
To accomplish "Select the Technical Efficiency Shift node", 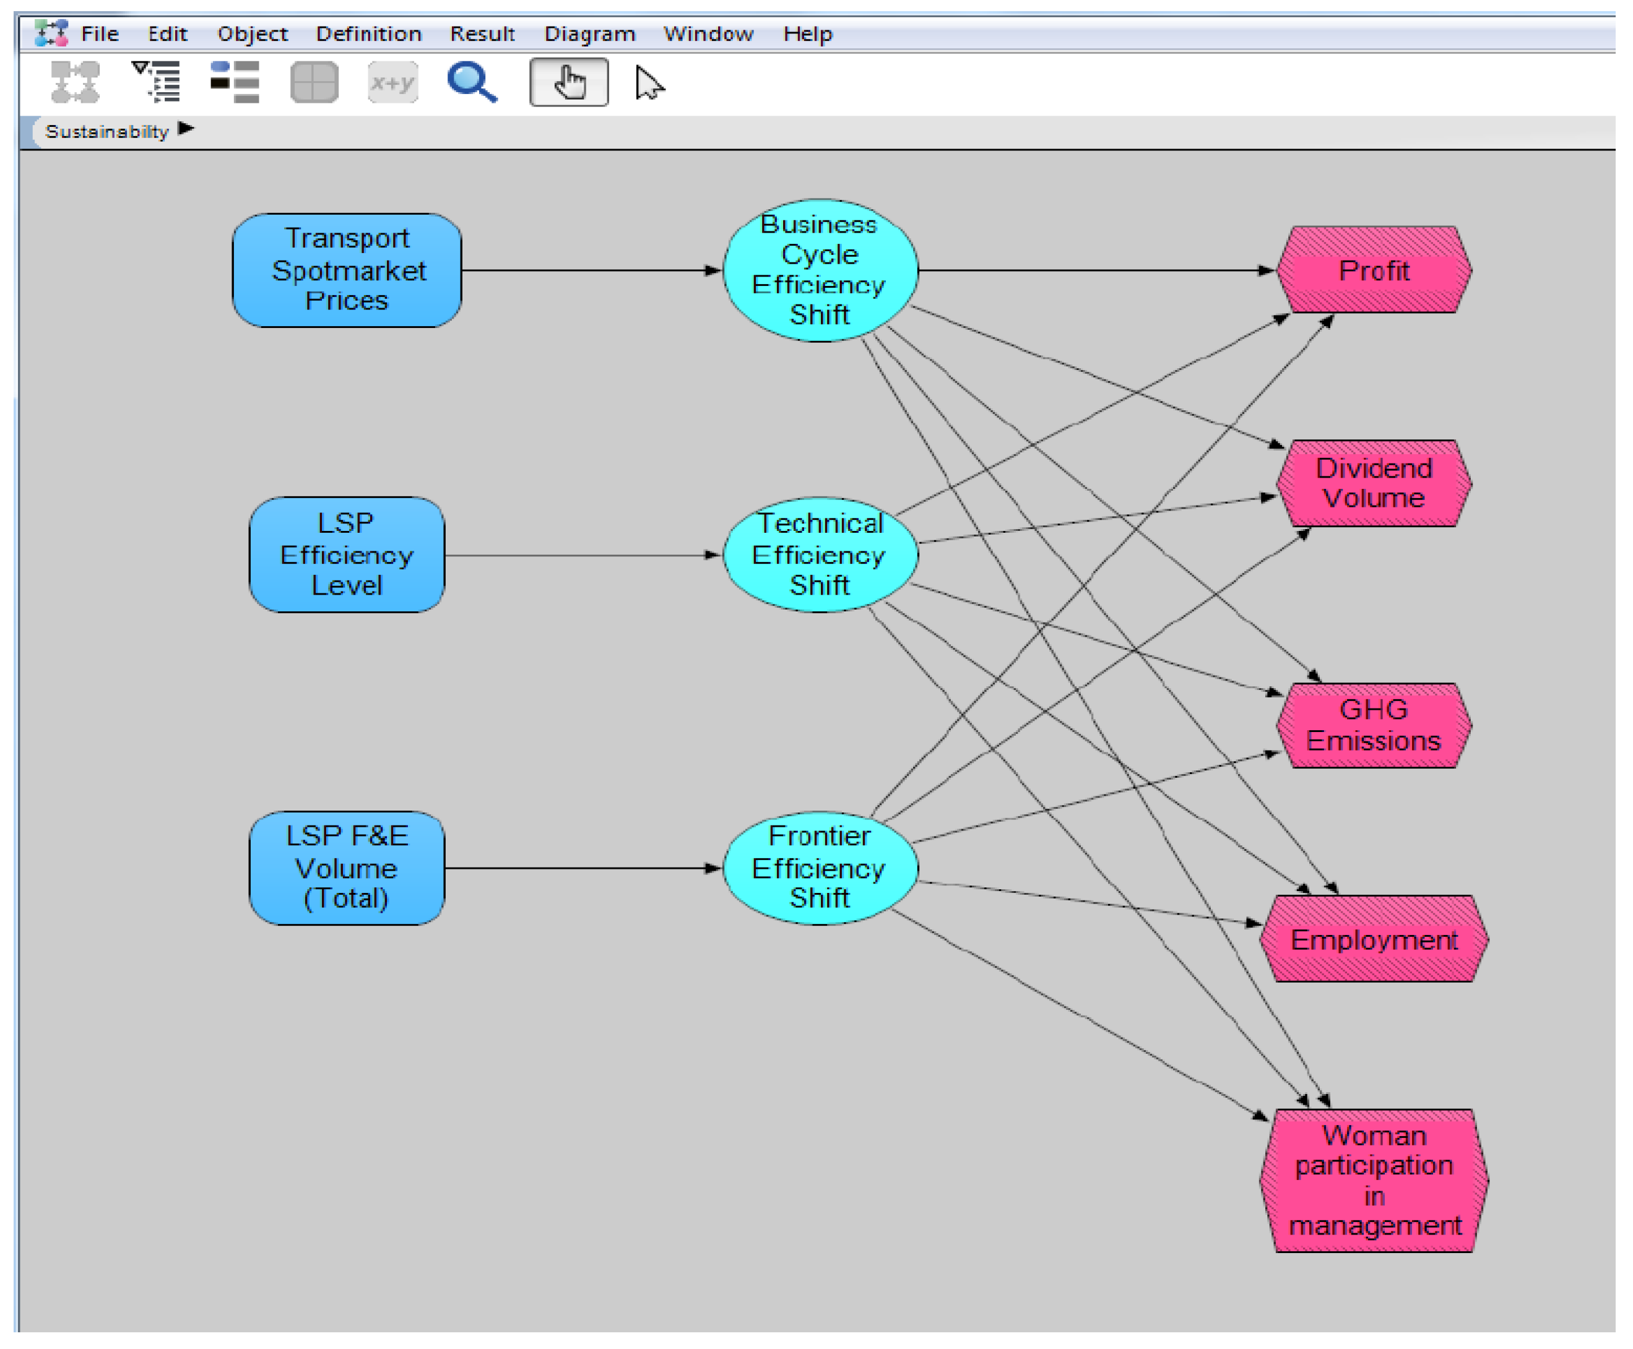I will point(819,554).
